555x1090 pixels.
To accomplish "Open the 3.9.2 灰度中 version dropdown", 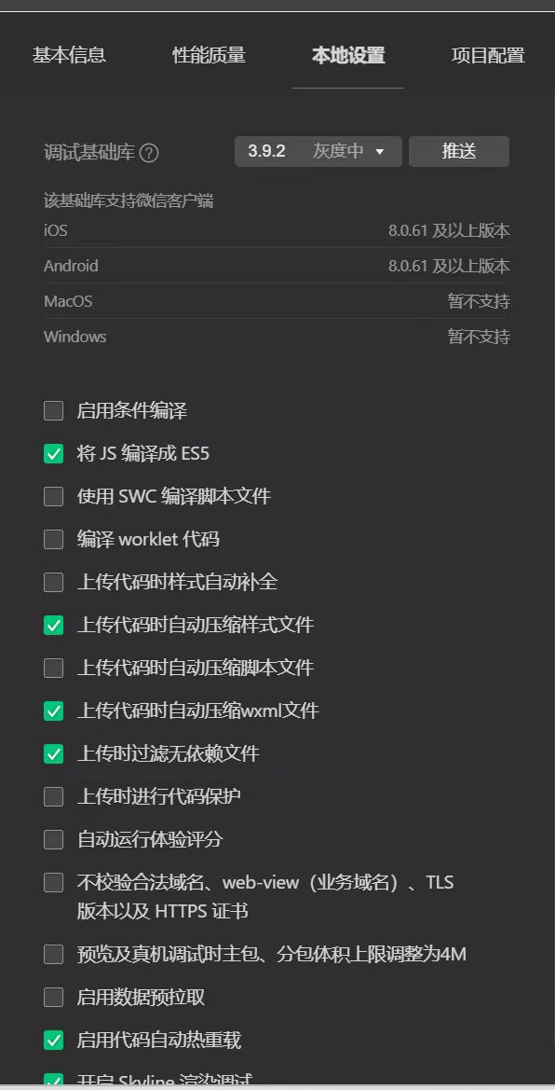I will pos(318,150).
